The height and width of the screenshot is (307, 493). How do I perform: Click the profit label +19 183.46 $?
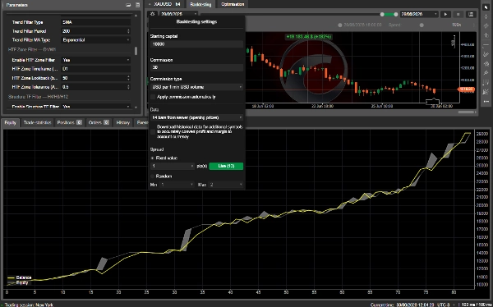click(308, 37)
